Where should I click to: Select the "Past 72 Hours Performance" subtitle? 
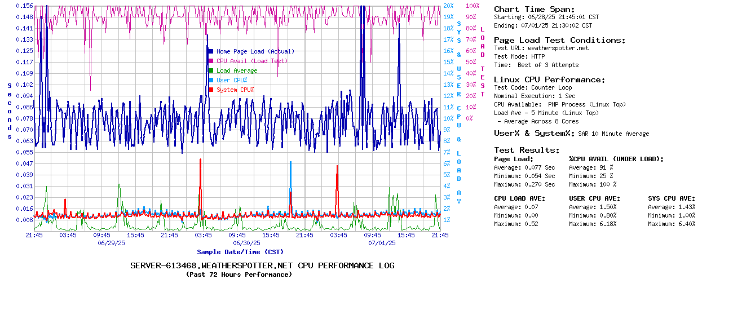(x=239, y=274)
